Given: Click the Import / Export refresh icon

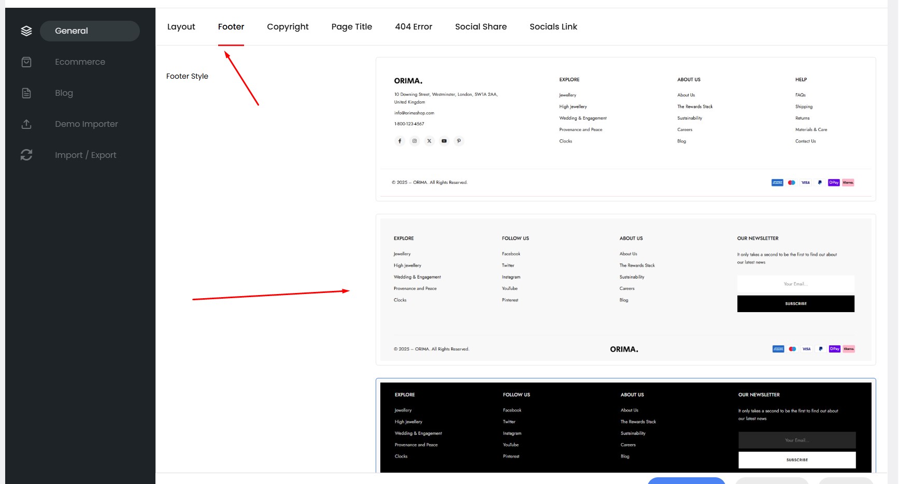Looking at the screenshot, I should click(26, 155).
